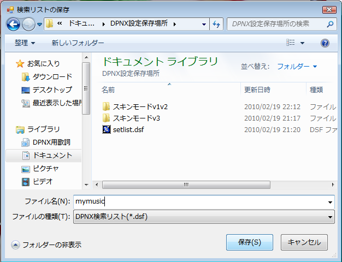342x262 pixels.
Task: Click the Forward navigation arrow
Action: point(28,24)
